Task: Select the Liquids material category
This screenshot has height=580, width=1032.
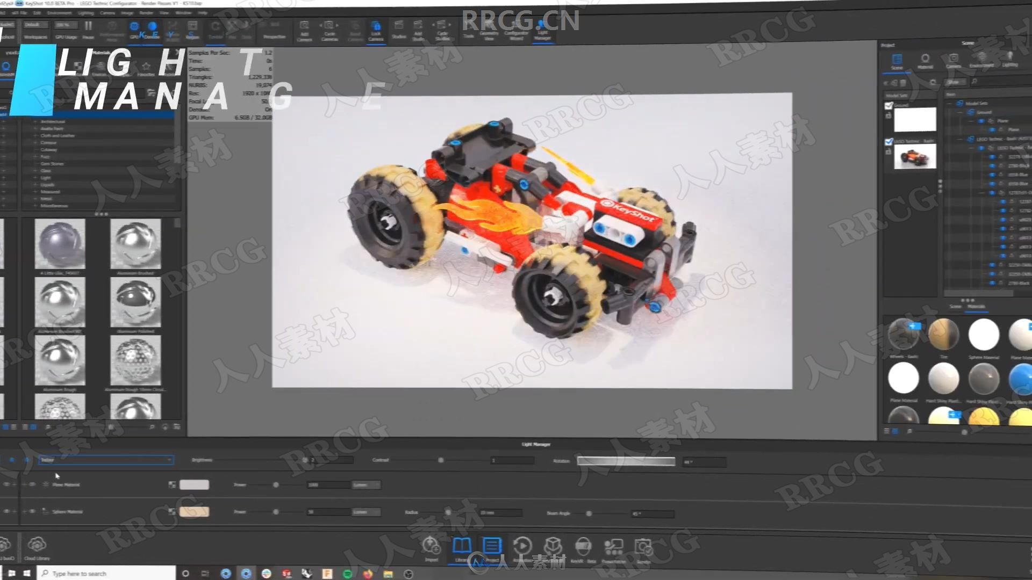Action: coord(47,185)
